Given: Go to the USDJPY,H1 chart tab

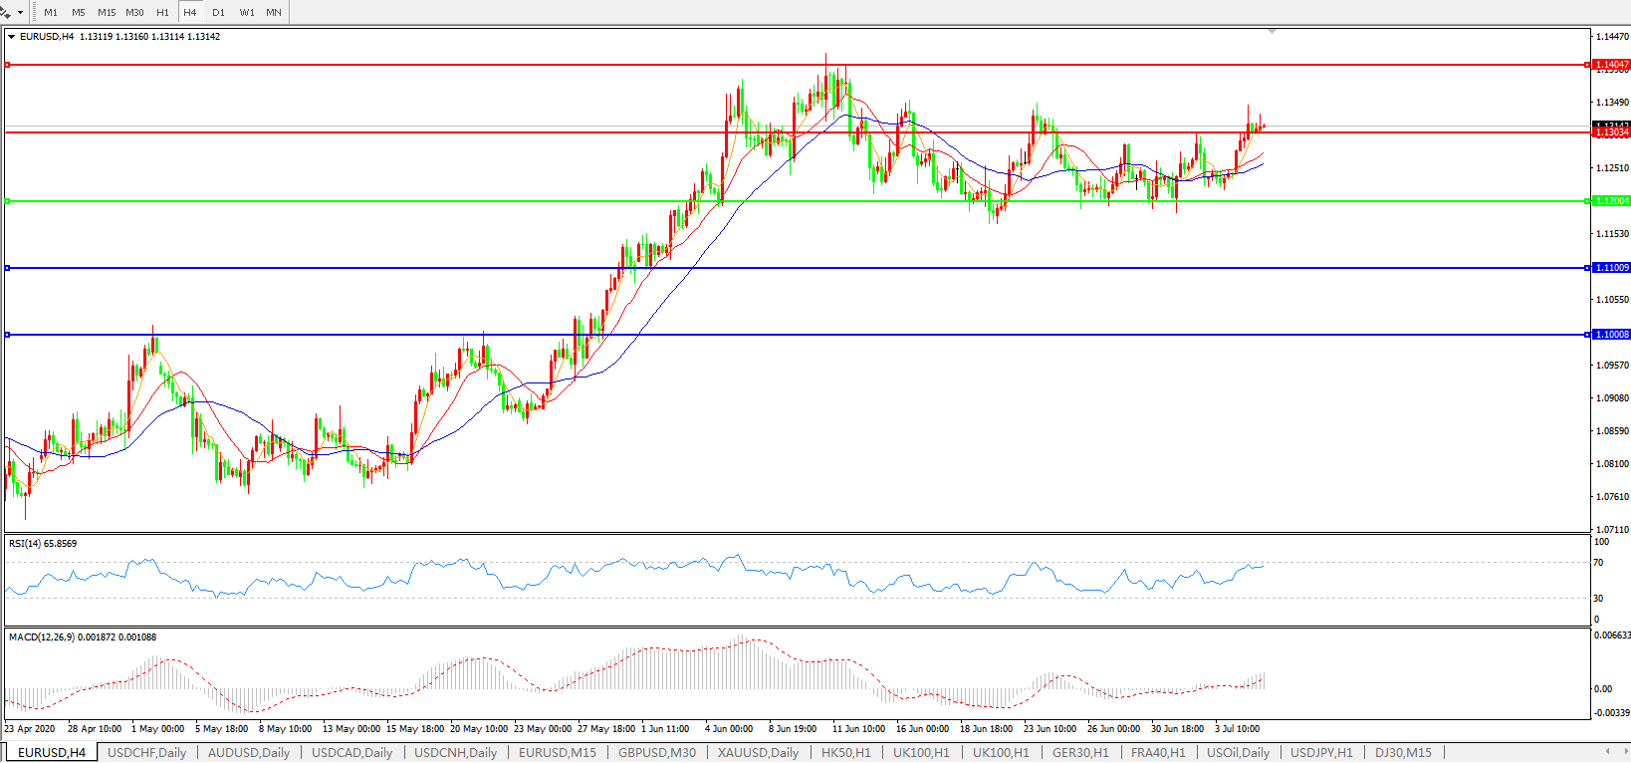Looking at the screenshot, I should coord(1321,753).
